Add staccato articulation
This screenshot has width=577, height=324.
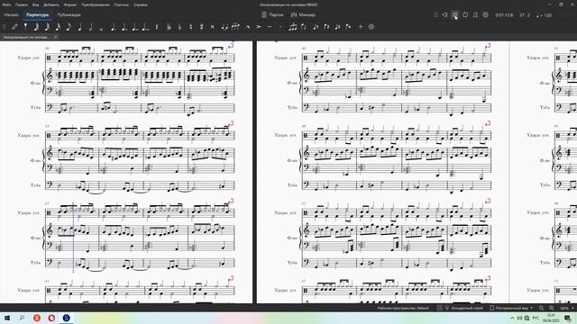280,26
